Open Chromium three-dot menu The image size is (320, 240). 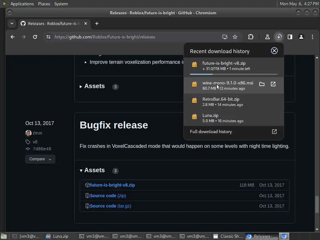click(312, 37)
